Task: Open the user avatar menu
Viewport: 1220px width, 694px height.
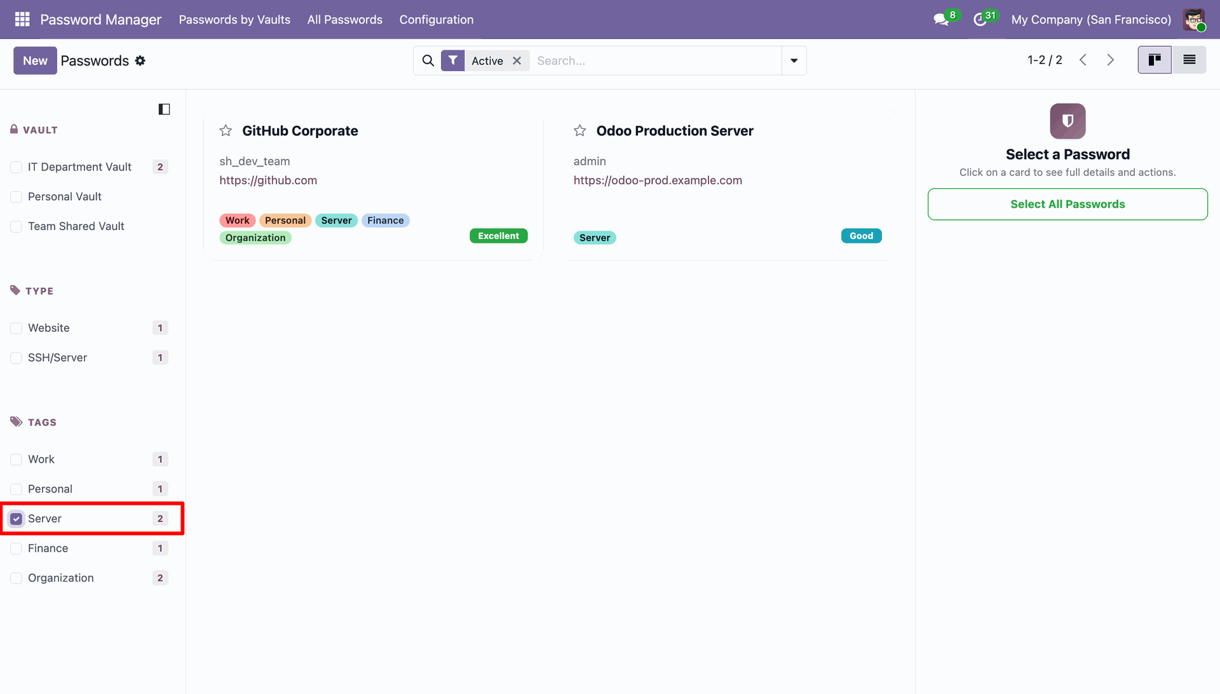Action: coord(1194,19)
